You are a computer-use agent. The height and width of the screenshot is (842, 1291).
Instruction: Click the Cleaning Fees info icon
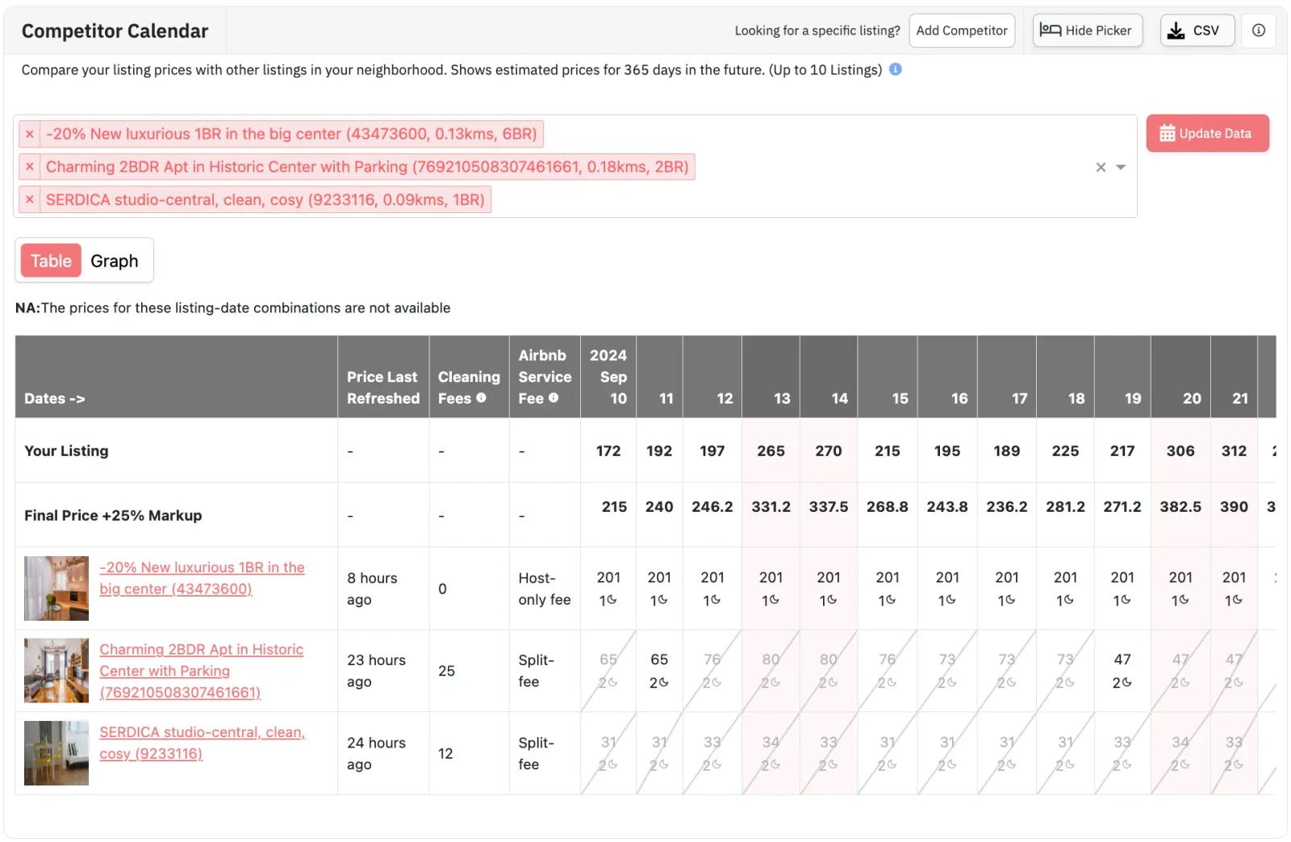(482, 398)
